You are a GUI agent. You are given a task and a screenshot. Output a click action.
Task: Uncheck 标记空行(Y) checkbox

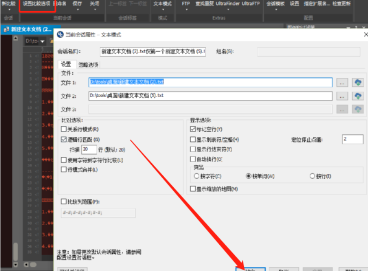[x=192, y=129]
